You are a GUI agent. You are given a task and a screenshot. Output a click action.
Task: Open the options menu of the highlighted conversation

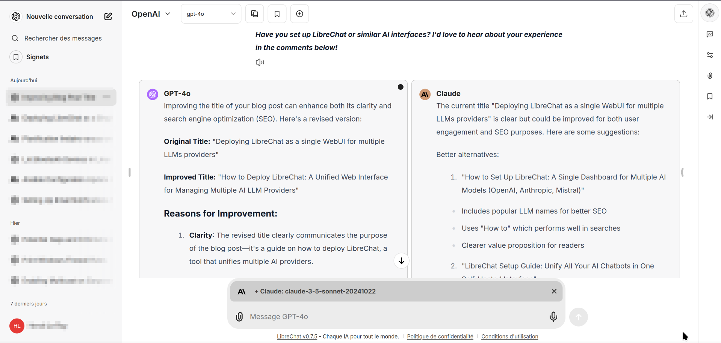tap(107, 97)
